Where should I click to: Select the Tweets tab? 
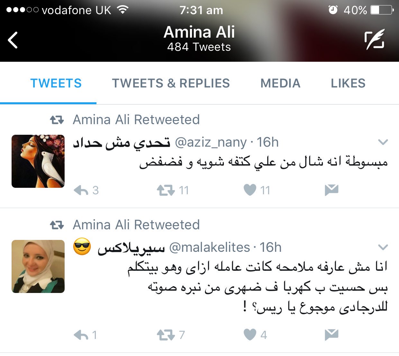tap(56, 83)
